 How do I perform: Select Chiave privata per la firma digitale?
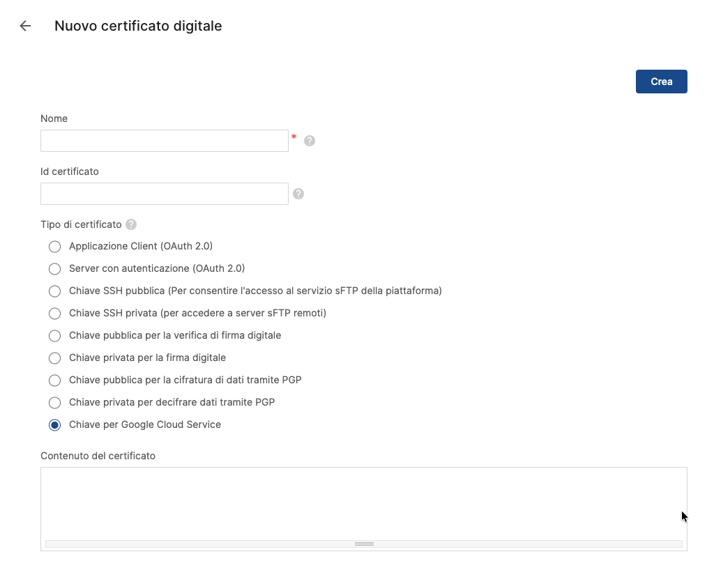[55, 358]
